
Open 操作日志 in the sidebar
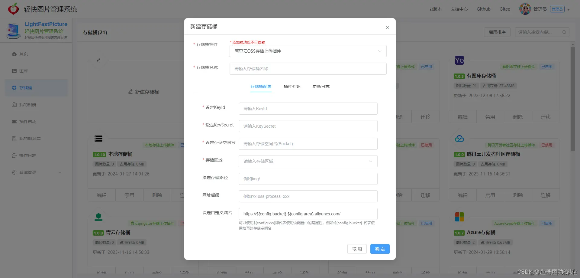point(36,155)
